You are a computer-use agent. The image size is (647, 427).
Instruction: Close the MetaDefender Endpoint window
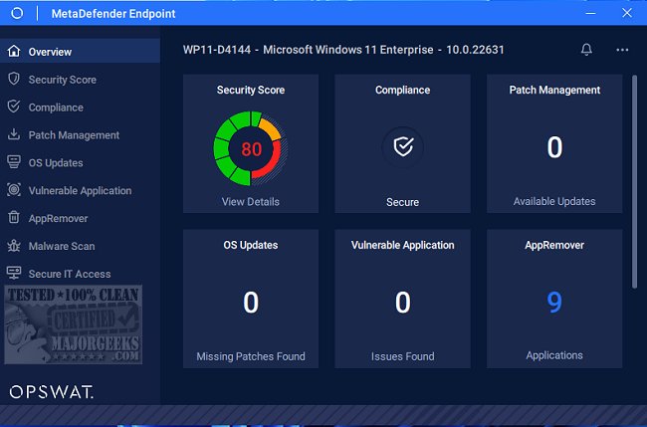[627, 13]
